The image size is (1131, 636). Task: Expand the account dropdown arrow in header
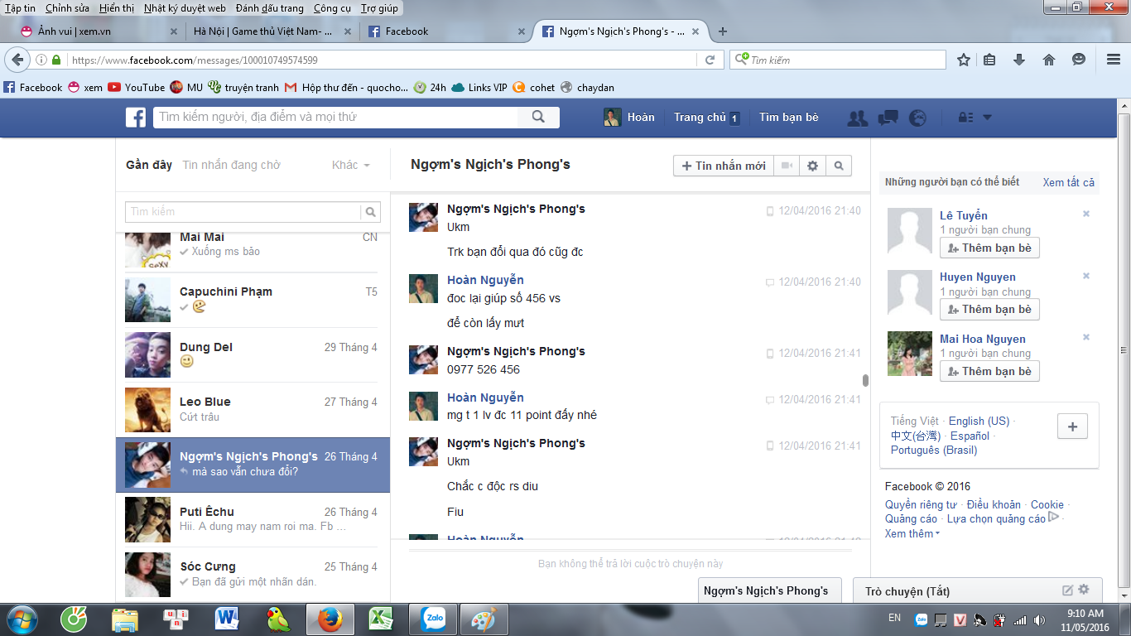[987, 118]
